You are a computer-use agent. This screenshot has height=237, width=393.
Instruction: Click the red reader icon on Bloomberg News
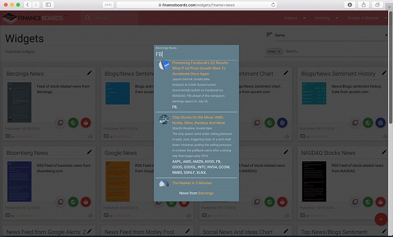pyautogui.click(x=86, y=202)
